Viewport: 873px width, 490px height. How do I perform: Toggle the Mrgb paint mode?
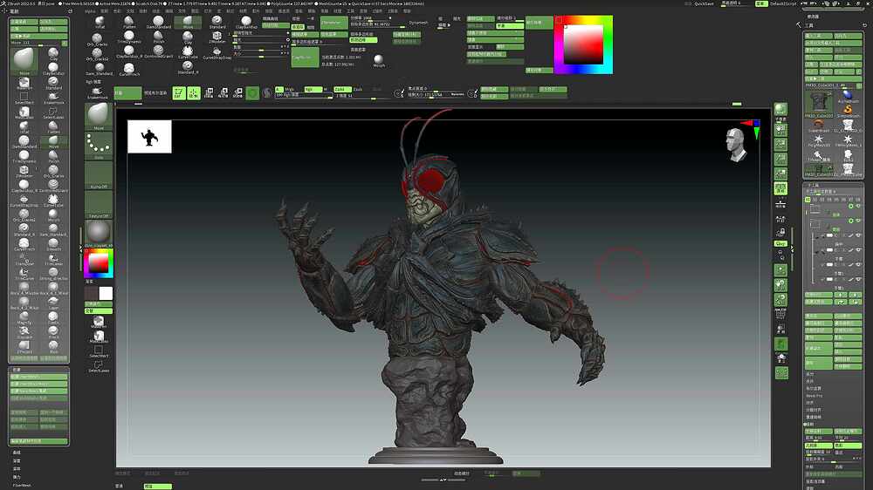[289, 89]
